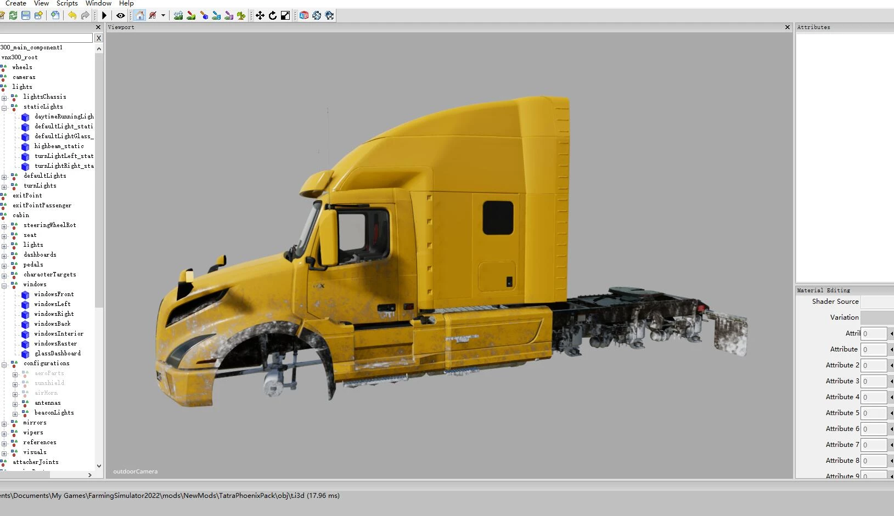This screenshot has height=516, width=894.
Task: Activate the terrain sculpt mode icon
Action: [178, 15]
